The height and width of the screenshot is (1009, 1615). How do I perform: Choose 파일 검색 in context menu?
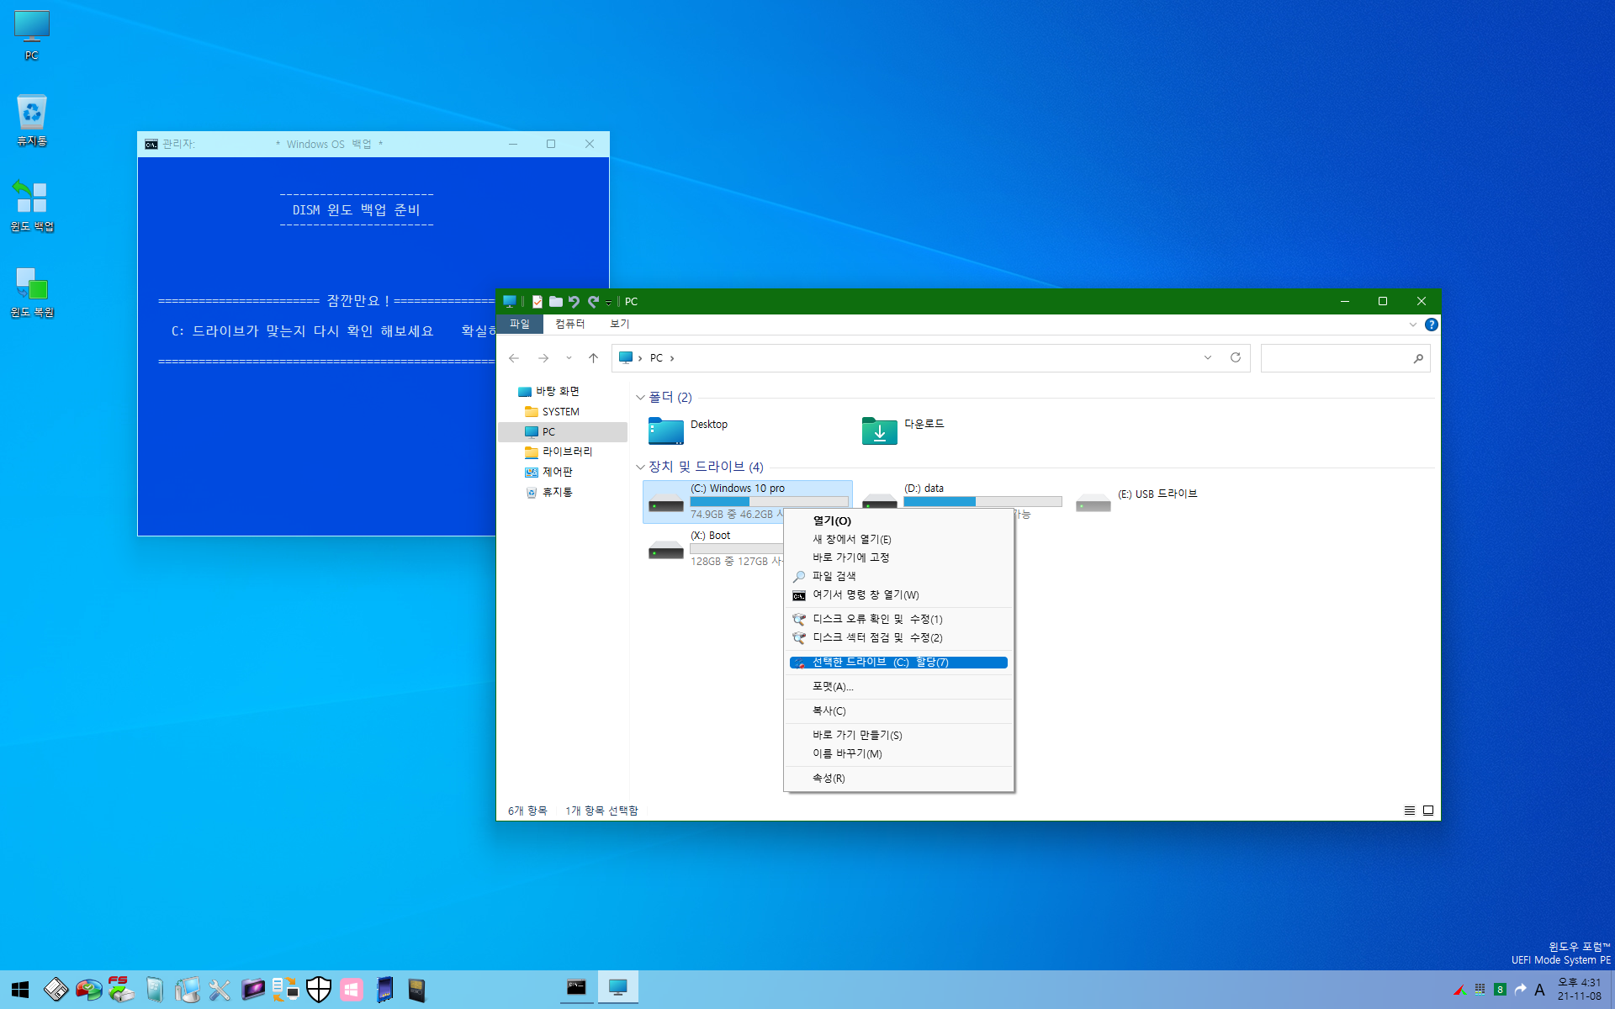click(898, 577)
